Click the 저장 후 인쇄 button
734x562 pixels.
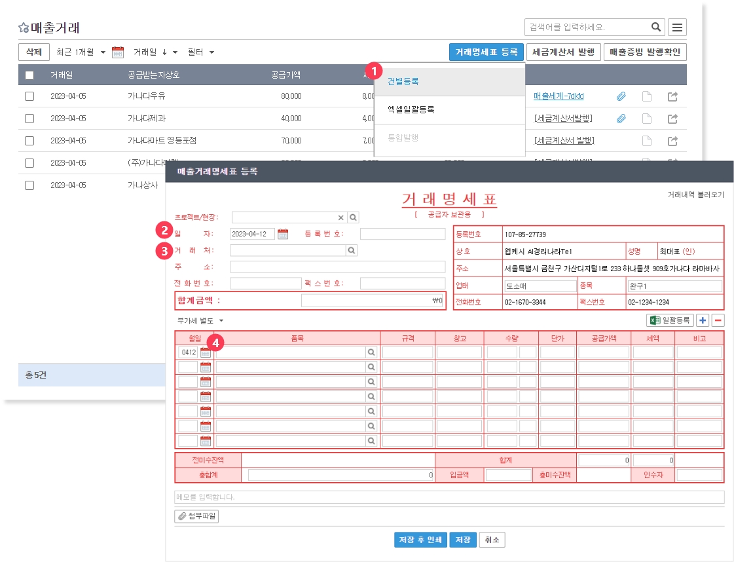pyautogui.click(x=420, y=540)
